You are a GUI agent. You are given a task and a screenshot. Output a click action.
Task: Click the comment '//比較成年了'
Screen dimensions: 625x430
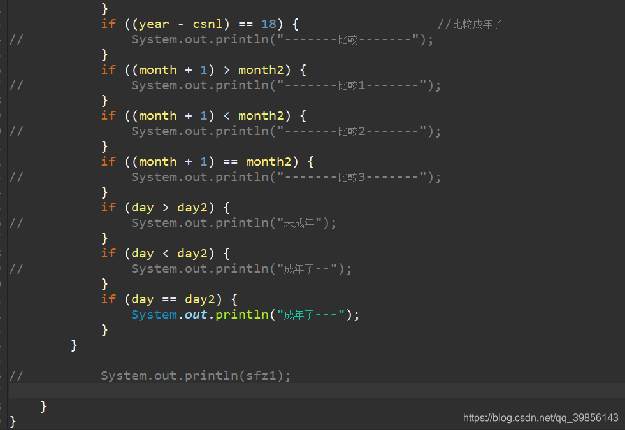tap(470, 24)
